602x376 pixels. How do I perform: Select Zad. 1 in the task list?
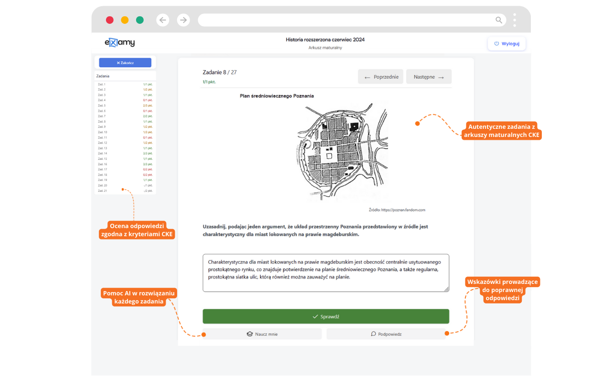point(125,84)
